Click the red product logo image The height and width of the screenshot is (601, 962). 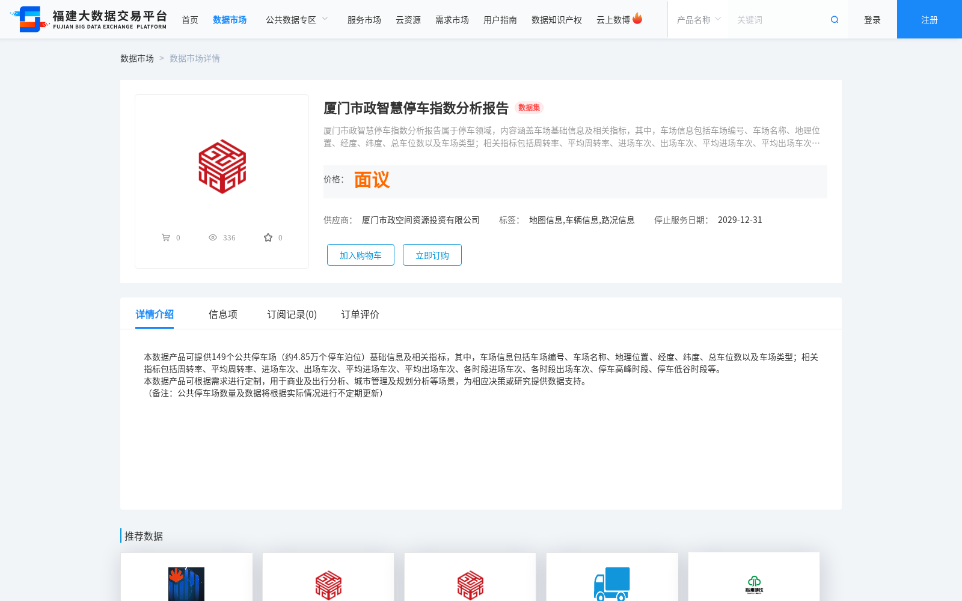pyautogui.click(x=222, y=166)
